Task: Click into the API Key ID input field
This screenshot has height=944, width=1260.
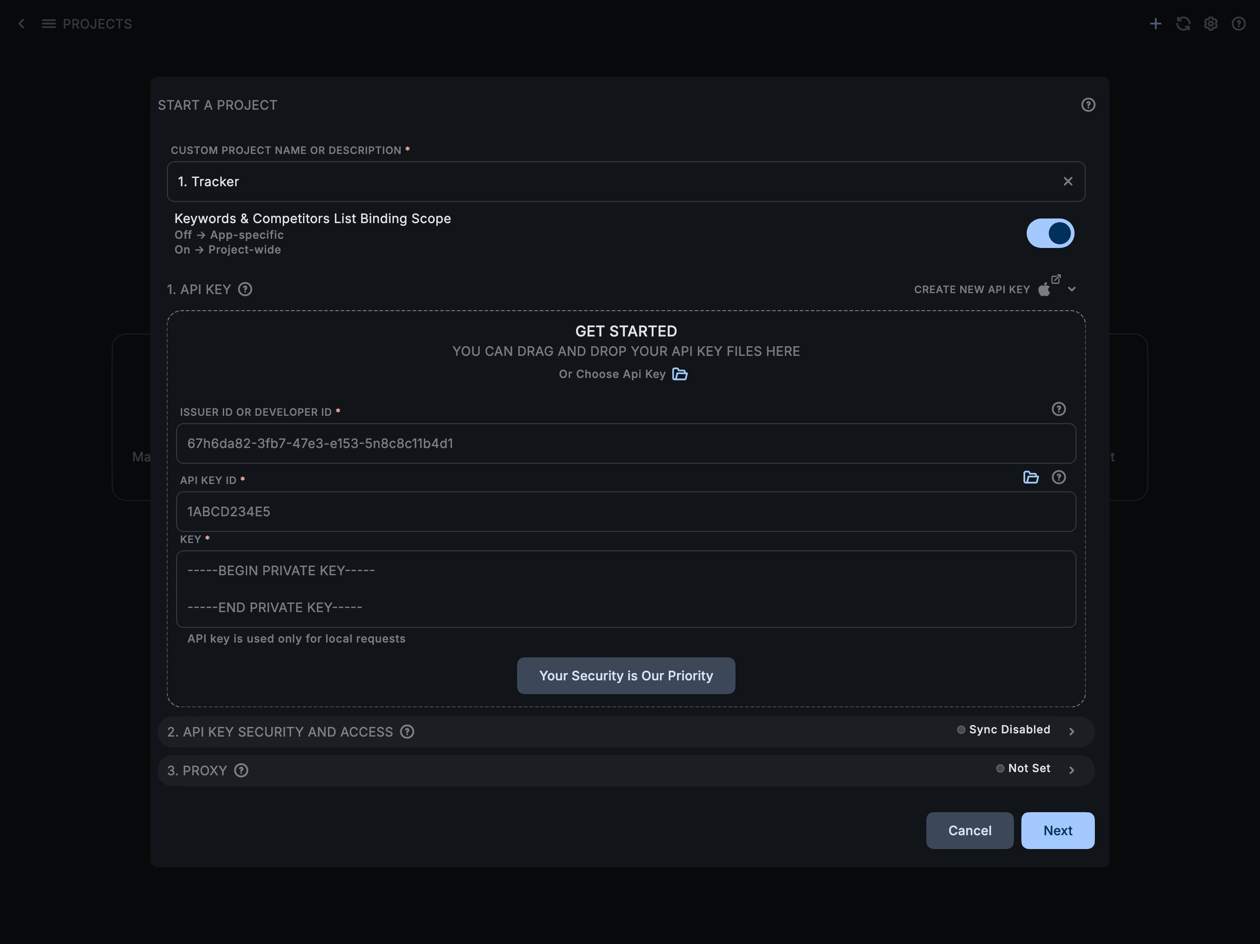Action: coord(625,511)
